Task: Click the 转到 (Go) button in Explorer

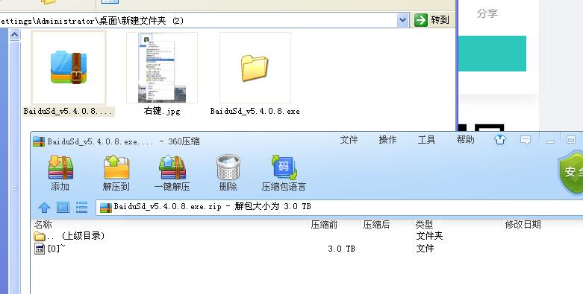Action: (x=431, y=20)
